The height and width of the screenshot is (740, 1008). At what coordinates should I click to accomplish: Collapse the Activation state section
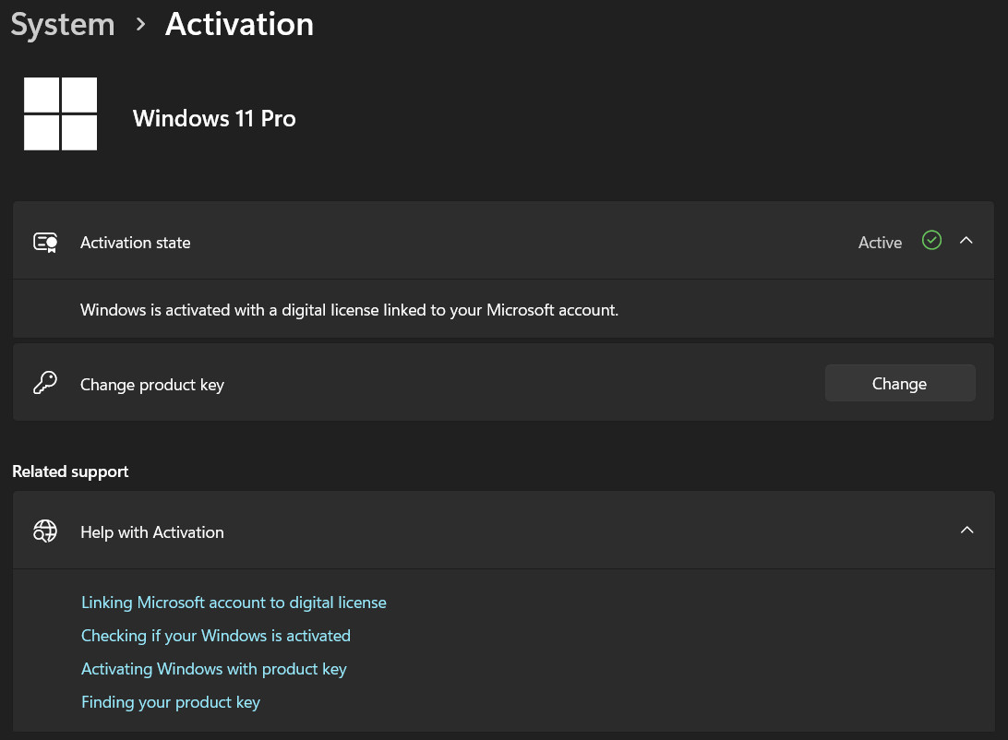pos(966,240)
